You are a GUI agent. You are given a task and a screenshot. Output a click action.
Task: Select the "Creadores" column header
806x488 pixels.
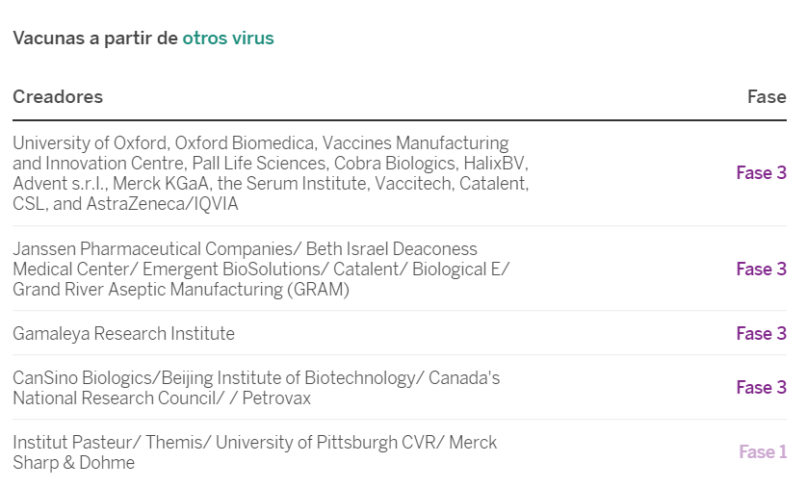[58, 96]
